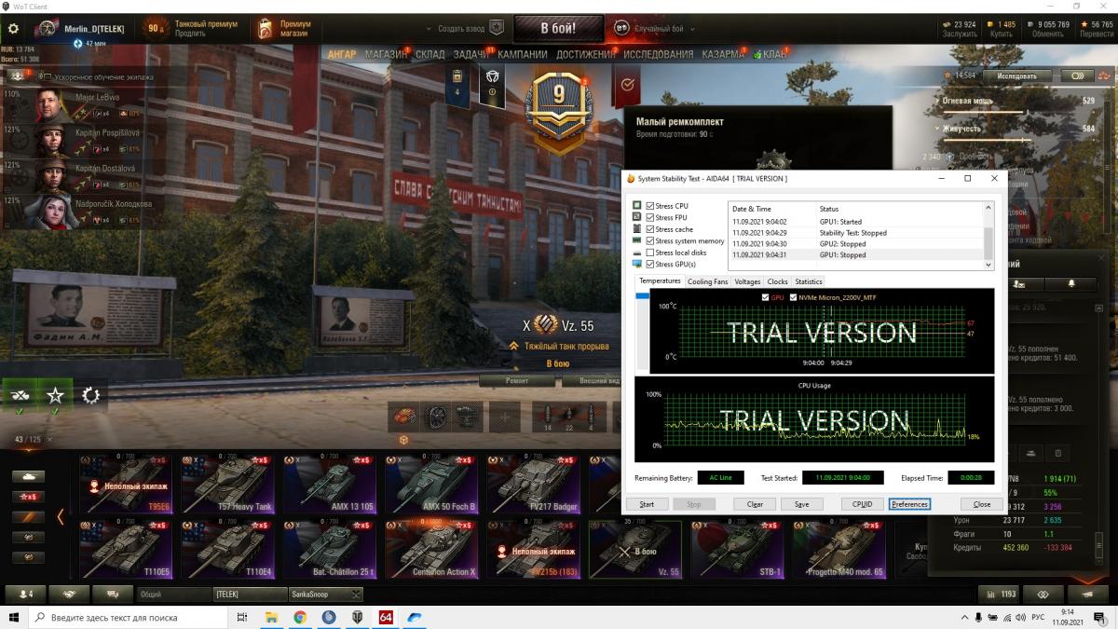Click Major LeBwa crew portrait
1118x629 pixels.
[52, 105]
